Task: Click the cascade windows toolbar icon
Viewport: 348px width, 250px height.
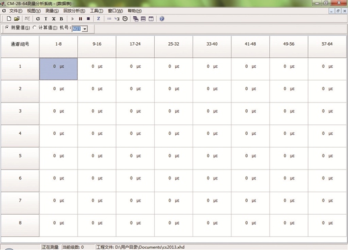Action: 136,19
